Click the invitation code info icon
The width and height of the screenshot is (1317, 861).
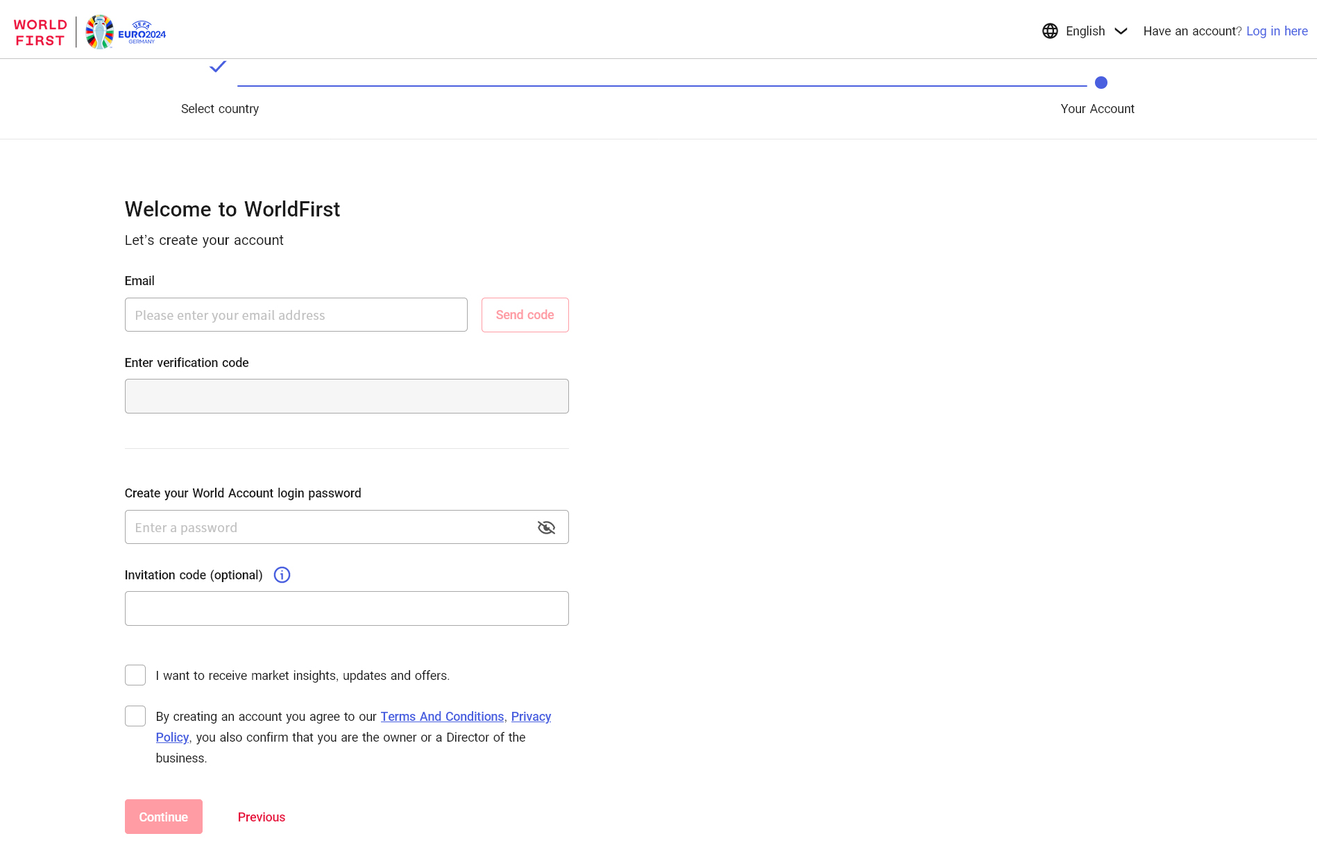point(282,575)
